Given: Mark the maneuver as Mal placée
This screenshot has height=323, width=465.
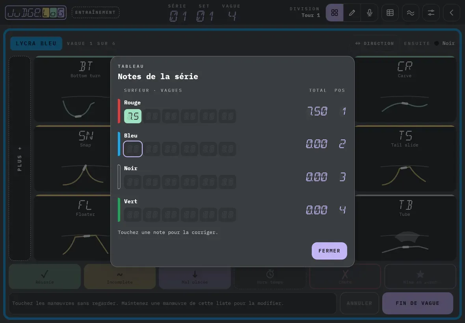Looking at the screenshot, I should coord(195,277).
